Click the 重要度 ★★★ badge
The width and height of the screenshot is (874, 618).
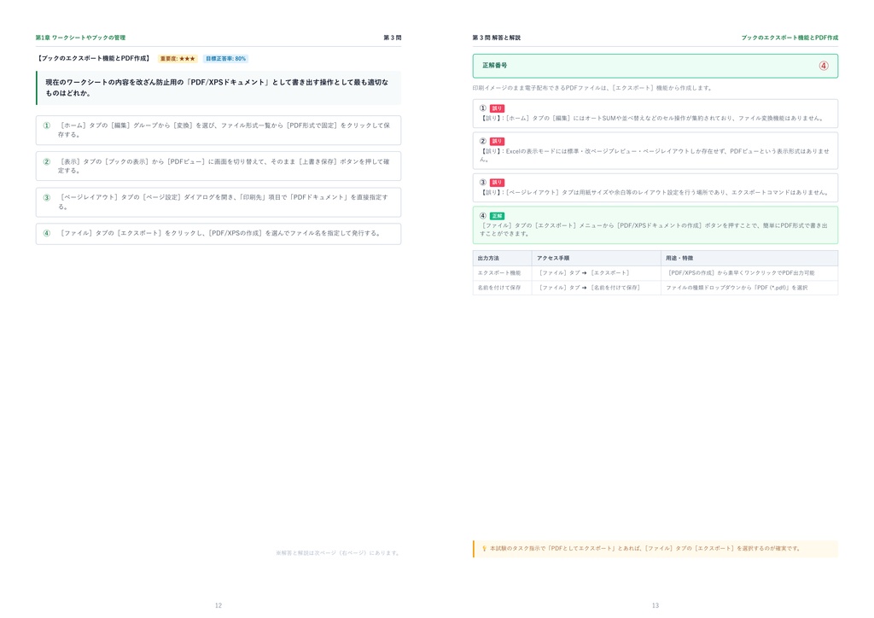[178, 59]
